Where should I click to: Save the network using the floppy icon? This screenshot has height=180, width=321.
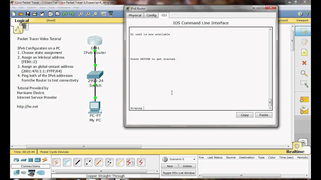[x=28, y=14]
